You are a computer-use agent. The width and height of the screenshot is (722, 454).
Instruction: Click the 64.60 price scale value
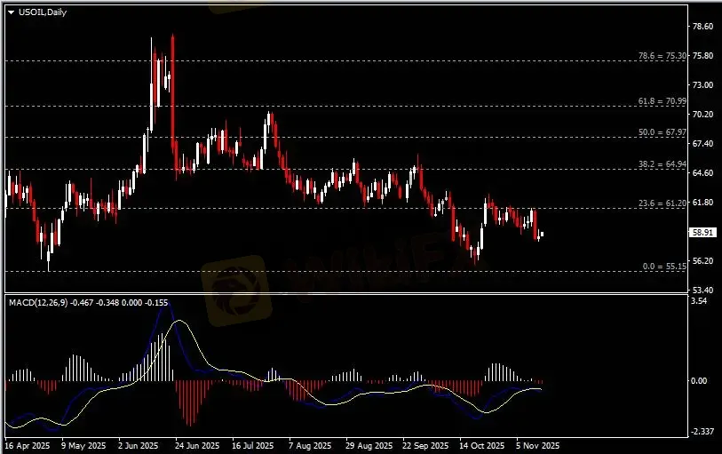[702, 173]
